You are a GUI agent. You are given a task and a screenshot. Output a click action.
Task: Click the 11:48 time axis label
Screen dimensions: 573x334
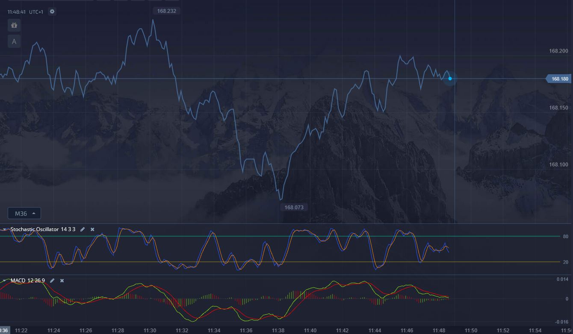[x=439, y=331]
